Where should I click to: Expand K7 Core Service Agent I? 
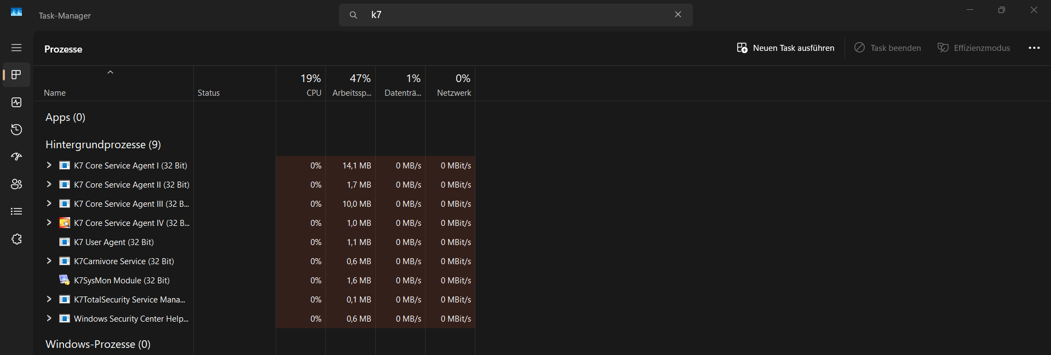click(49, 165)
